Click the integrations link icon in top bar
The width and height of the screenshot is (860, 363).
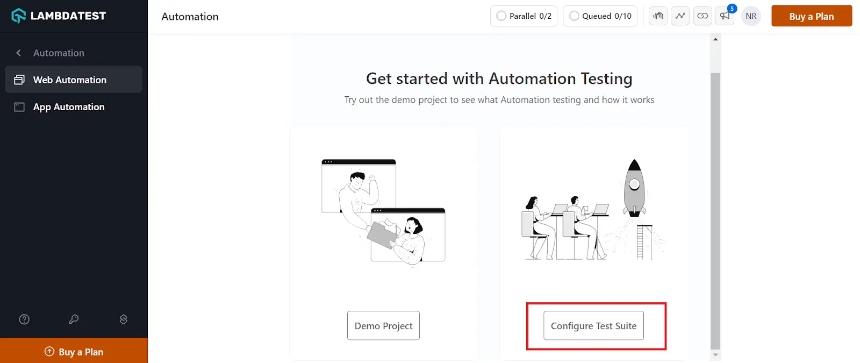click(702, 16)
